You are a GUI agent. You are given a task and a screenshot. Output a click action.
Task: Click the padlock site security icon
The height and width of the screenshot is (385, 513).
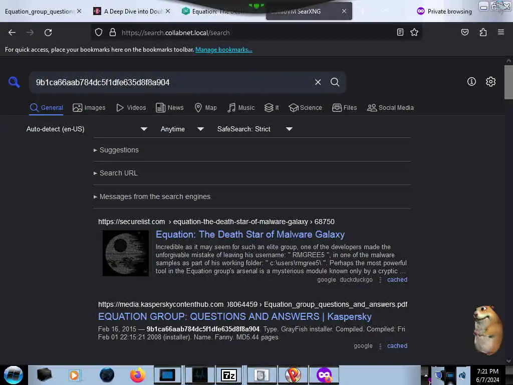[113, 33]
